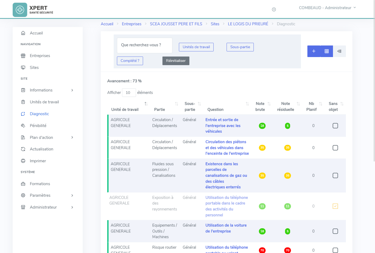The width and height of the screenshot is (375, 253).
Task: Select the Pénibilité wrench icon
Action: pos(23,125)
